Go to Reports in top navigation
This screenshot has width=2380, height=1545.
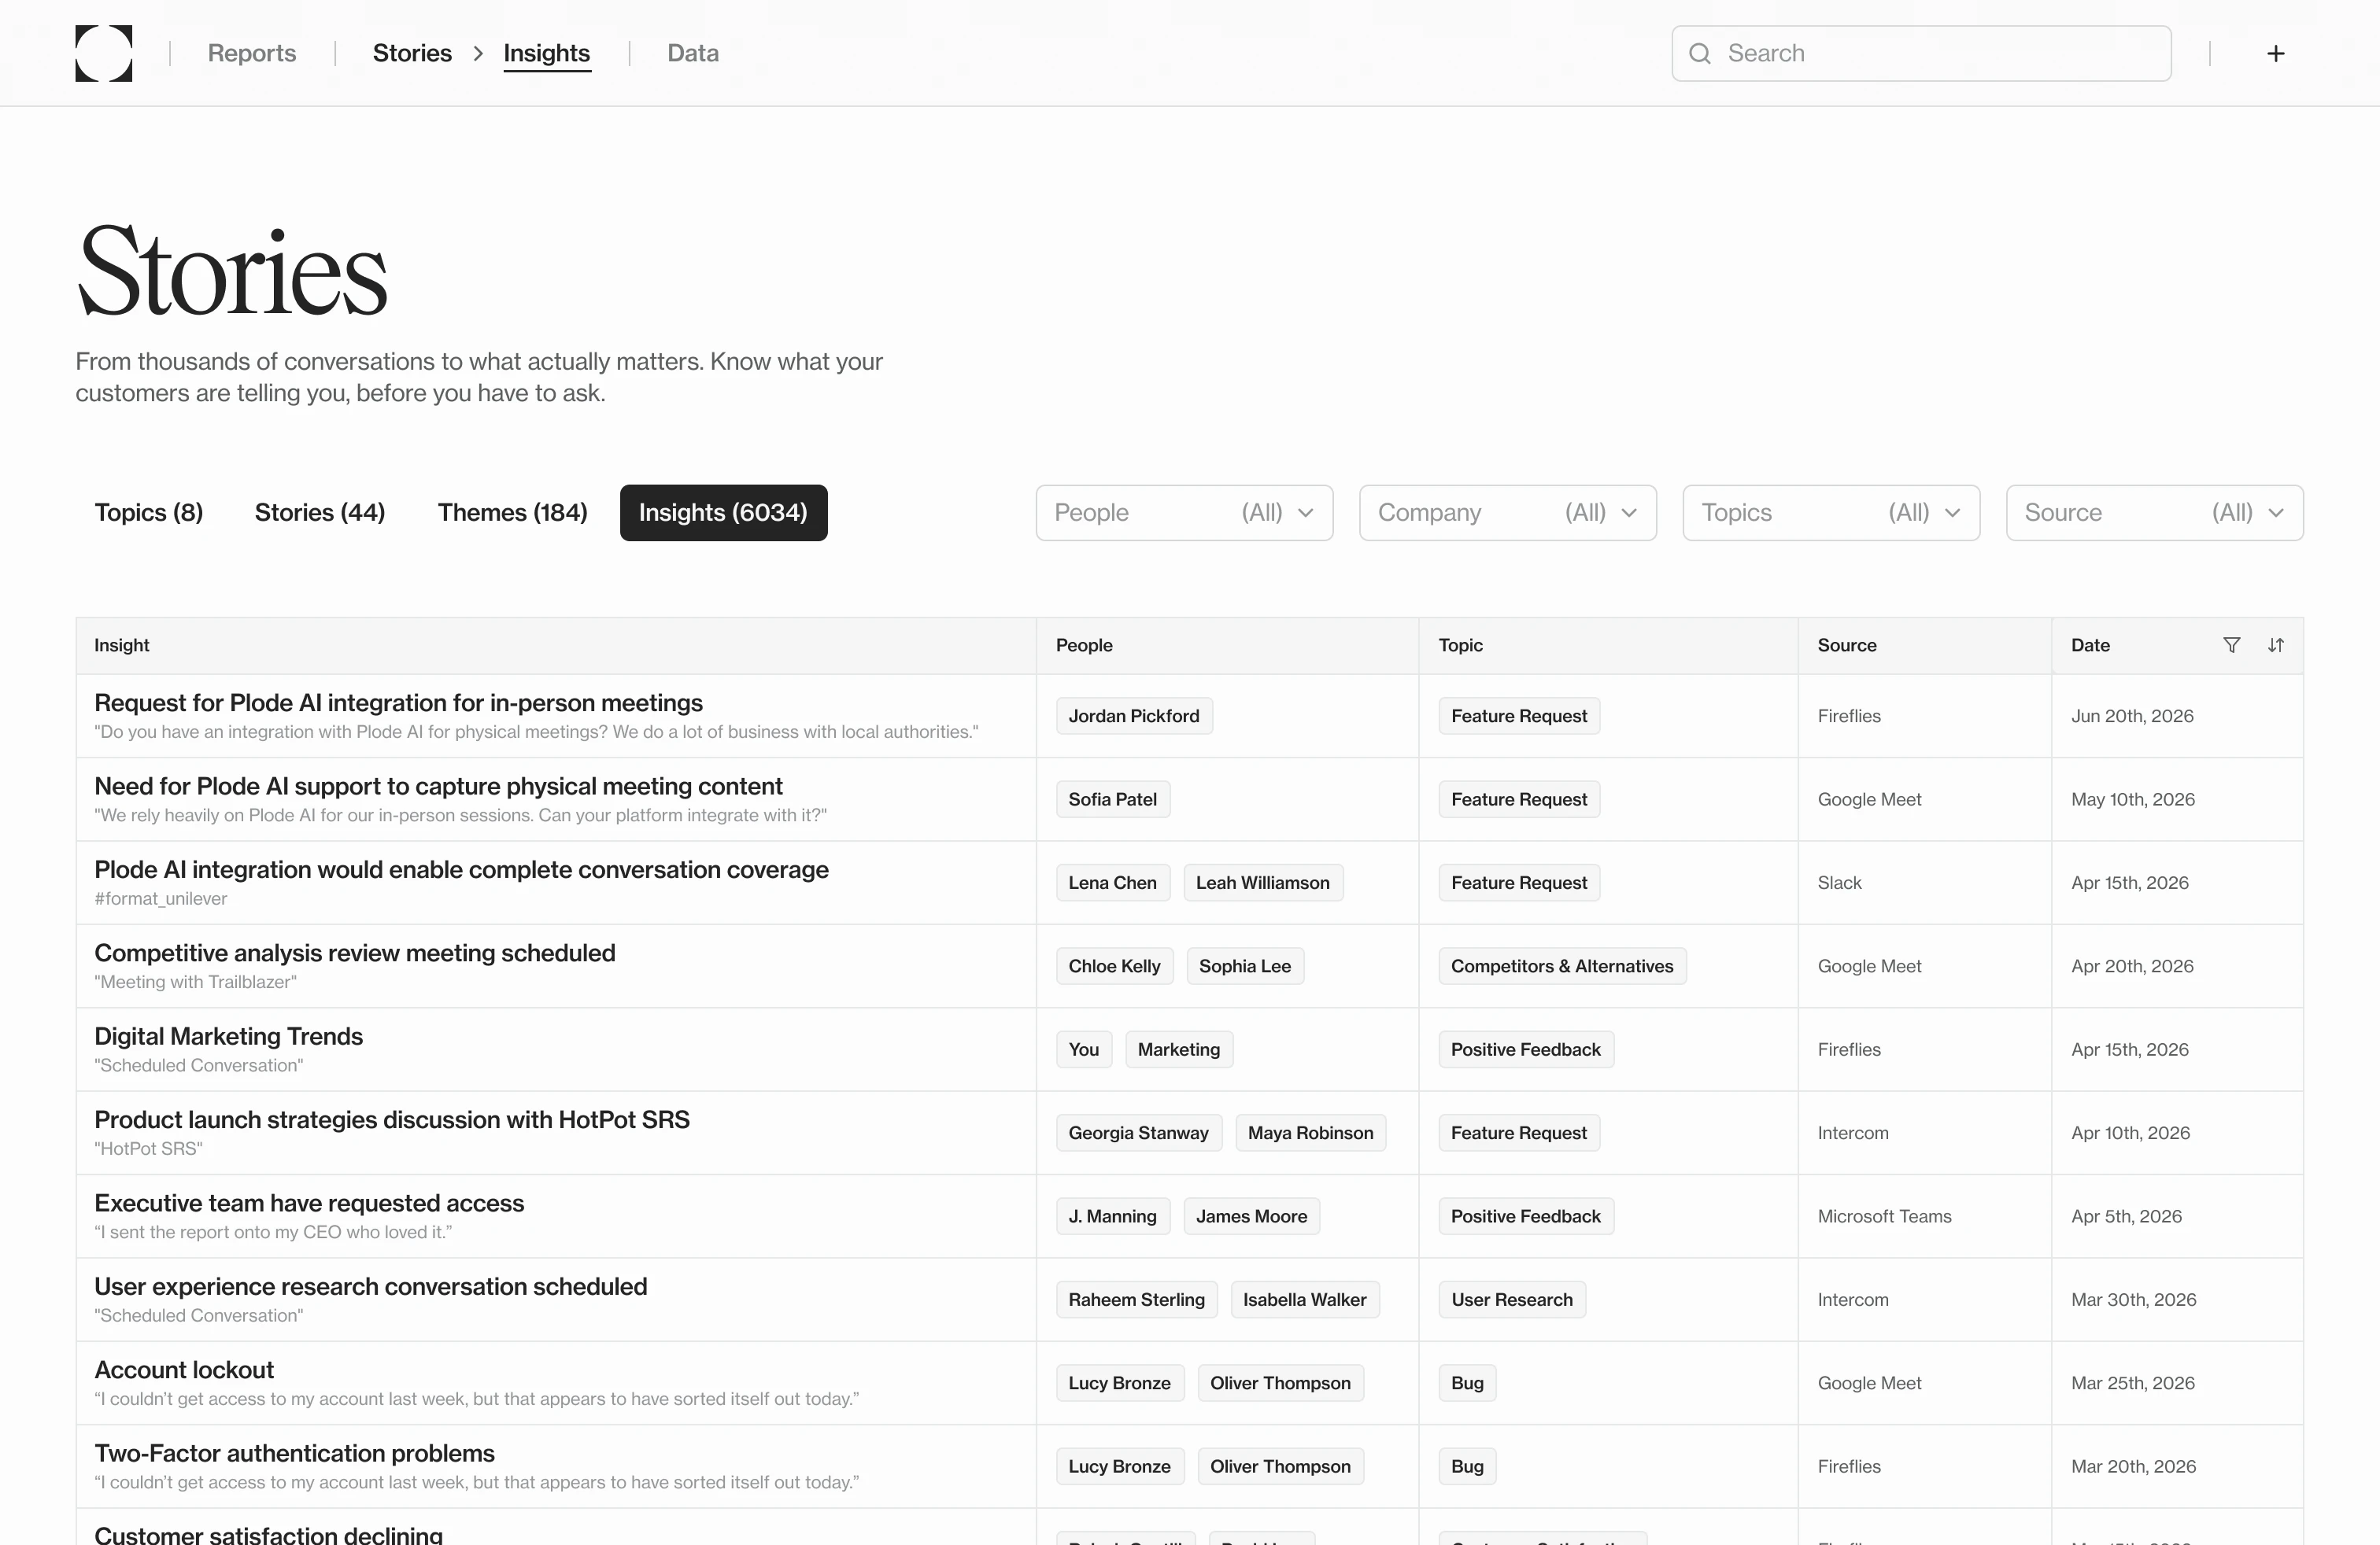pos(252,53)
